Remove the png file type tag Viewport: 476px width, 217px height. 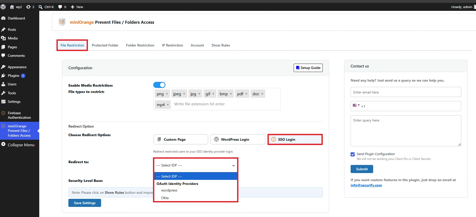click(167, 94)
